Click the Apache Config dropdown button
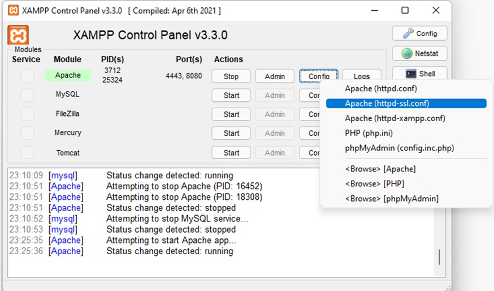Viewport: 494px width, 291px height. tap(319, 76)
